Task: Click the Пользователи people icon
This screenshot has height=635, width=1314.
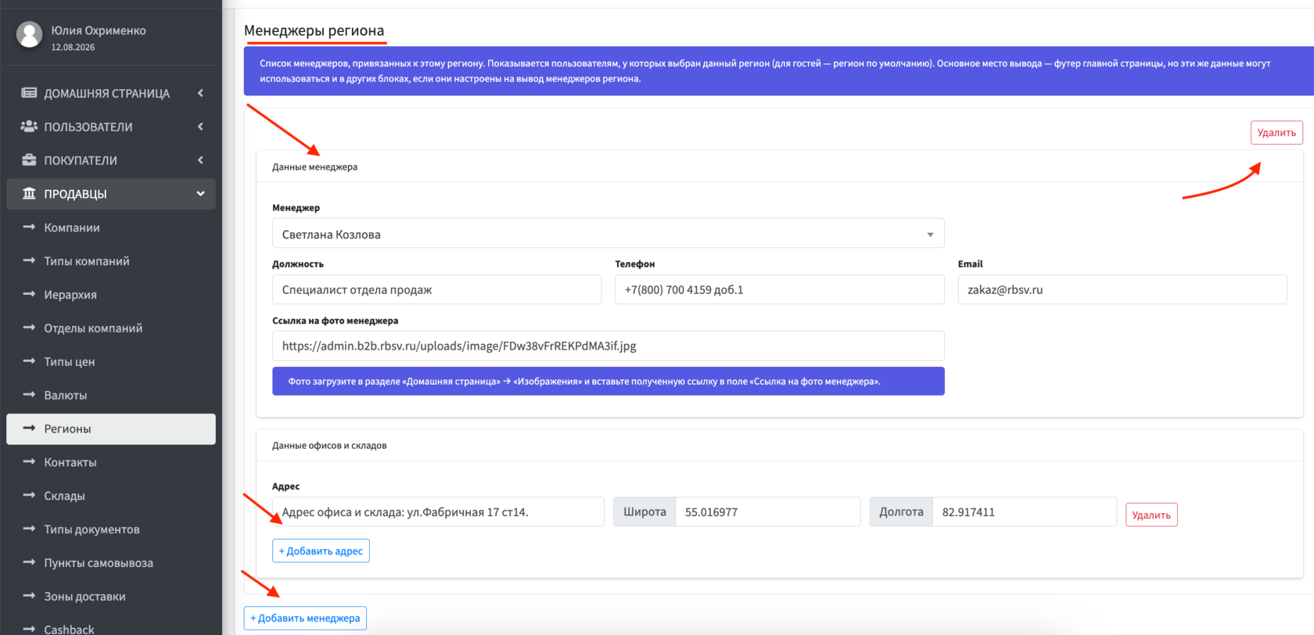Action: pyautogui.click(x=29, y=126)
